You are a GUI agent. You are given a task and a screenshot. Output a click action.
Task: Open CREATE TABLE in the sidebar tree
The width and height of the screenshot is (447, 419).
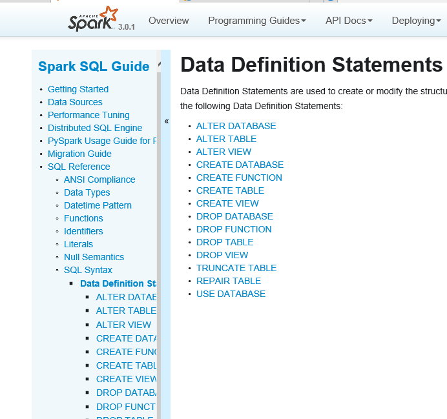tap(127, 365)
